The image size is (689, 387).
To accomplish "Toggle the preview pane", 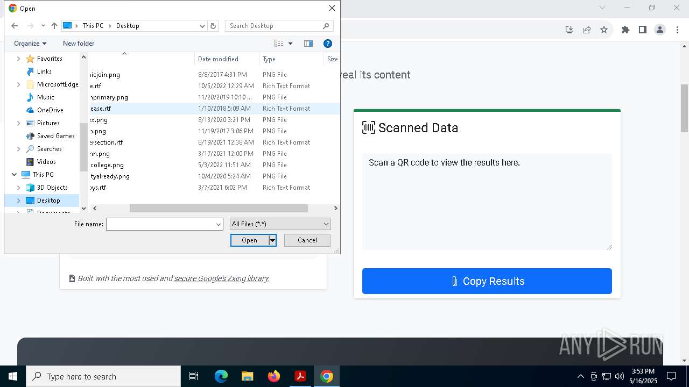I will click(x=308, y=44).
